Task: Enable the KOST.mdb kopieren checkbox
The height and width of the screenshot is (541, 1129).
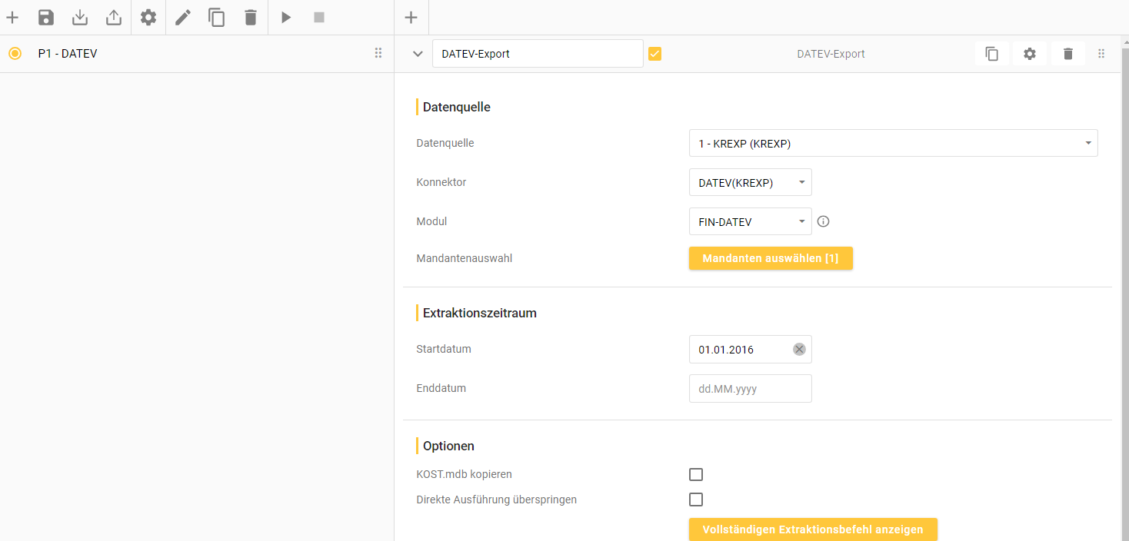Action: click(x=696, y=474)
